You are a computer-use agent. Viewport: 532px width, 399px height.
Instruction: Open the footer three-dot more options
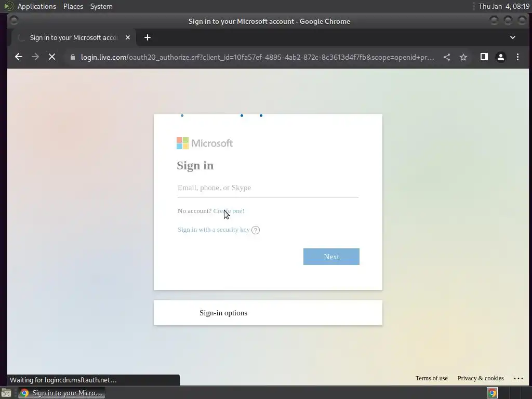tap(518, 378)
